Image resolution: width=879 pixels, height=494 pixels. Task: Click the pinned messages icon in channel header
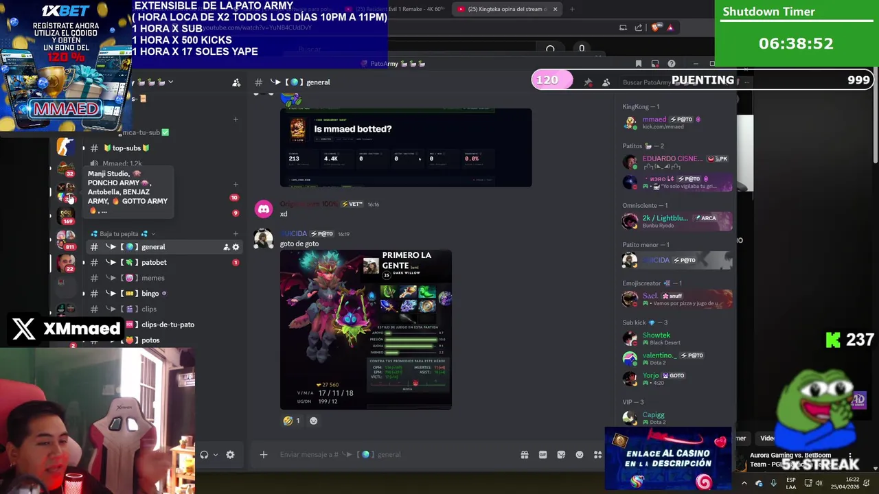[x=589, y=82]
